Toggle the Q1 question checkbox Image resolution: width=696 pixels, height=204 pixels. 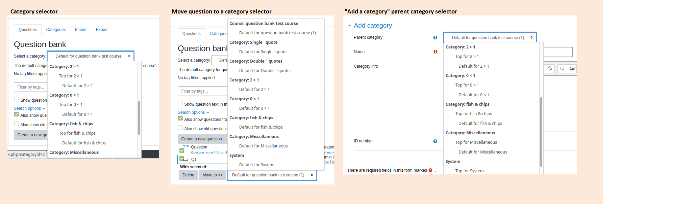click(x=182, y=159)
